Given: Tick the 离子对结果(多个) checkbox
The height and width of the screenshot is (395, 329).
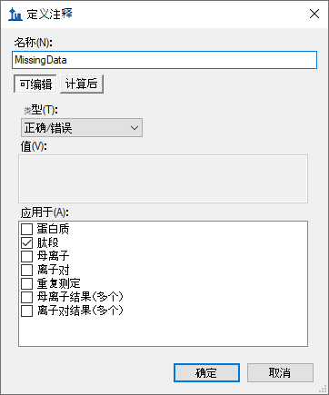Looking at the screenshot, I should (26, 311).
